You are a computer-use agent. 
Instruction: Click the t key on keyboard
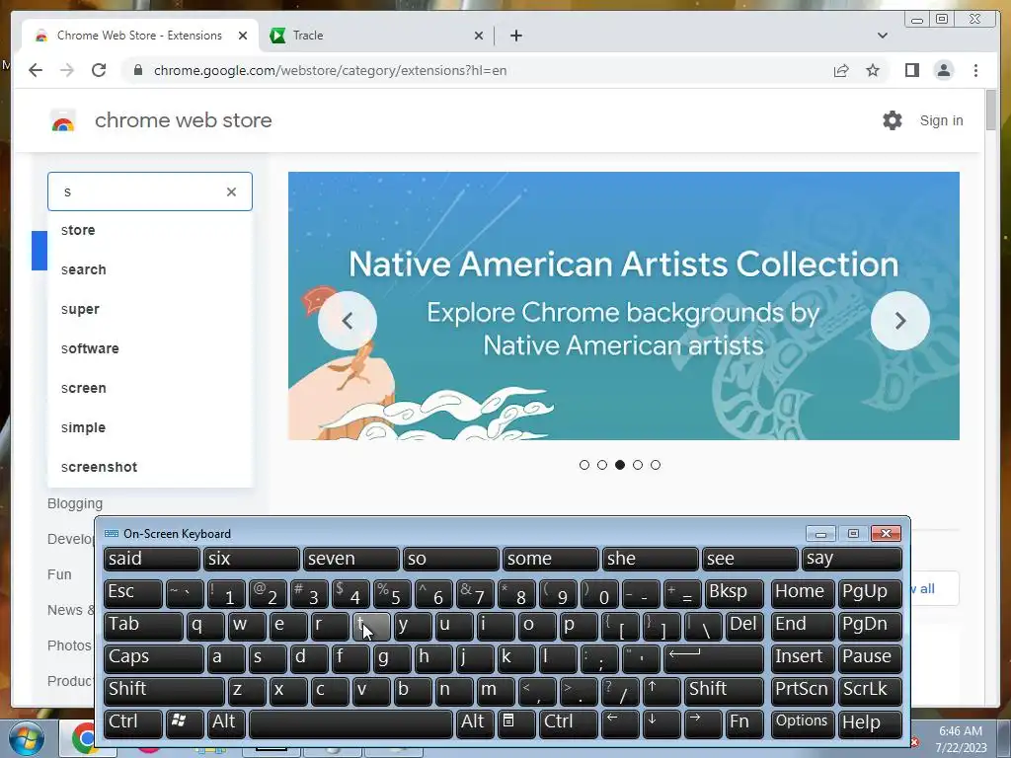coord(371,626)
